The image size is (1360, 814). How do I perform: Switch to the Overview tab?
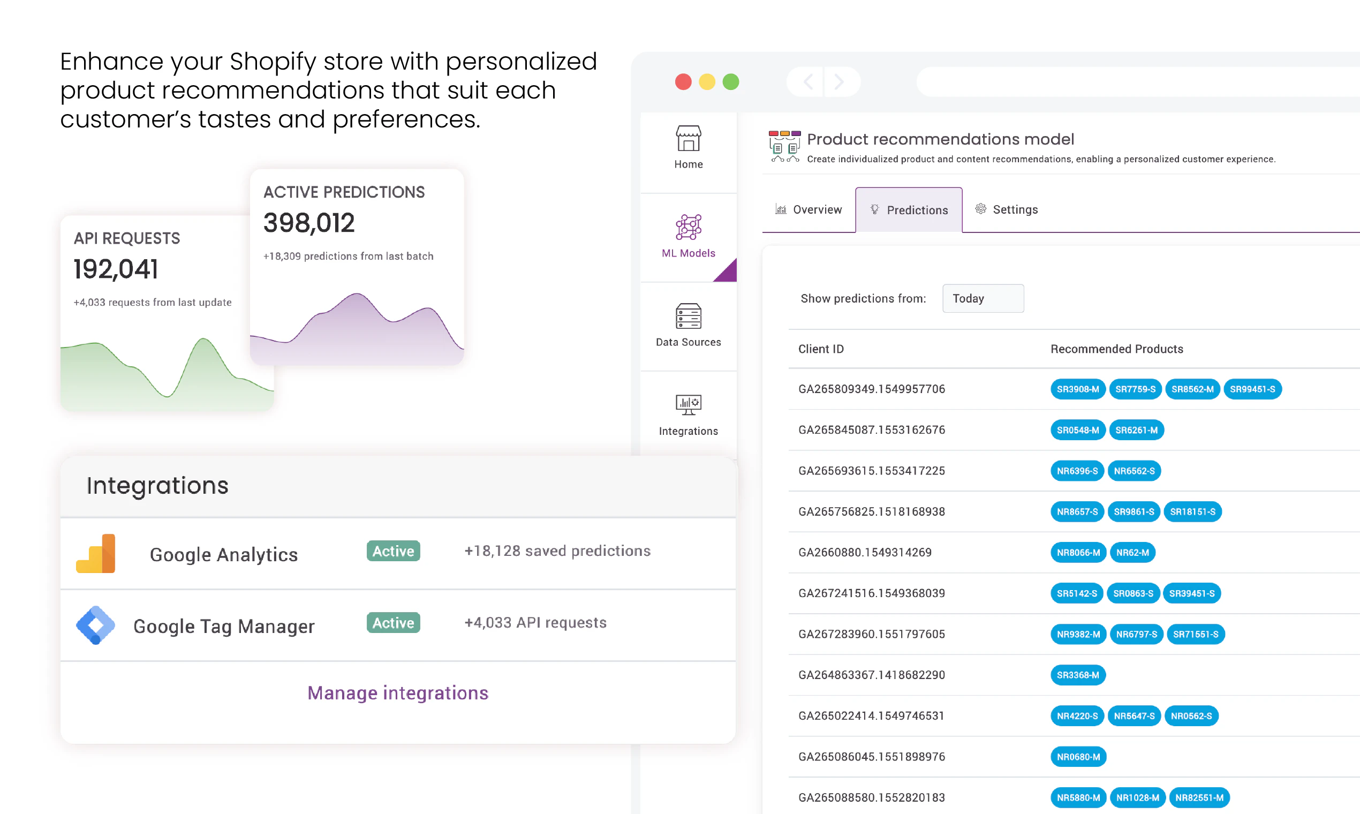[809, 209]
